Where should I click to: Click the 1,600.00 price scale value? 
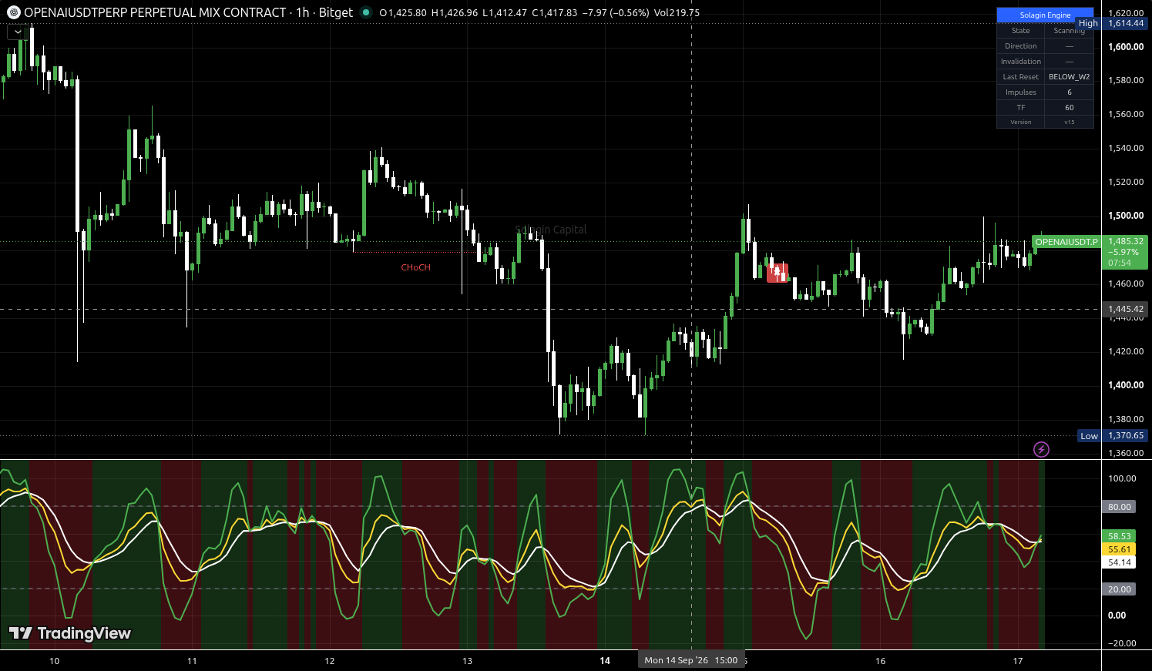[x=1126, y=46]
